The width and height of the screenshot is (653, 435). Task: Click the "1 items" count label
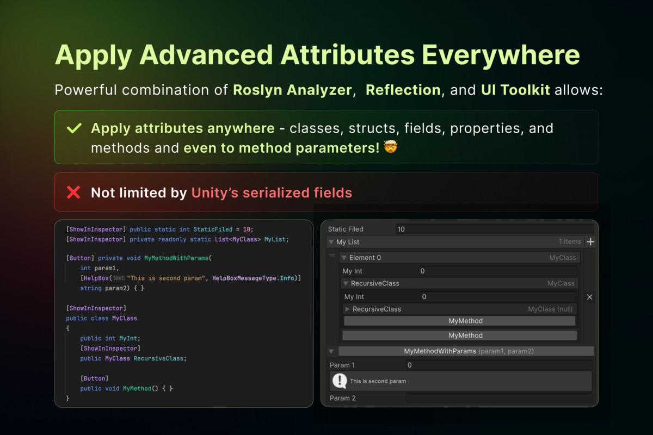[x=570, y=241]
